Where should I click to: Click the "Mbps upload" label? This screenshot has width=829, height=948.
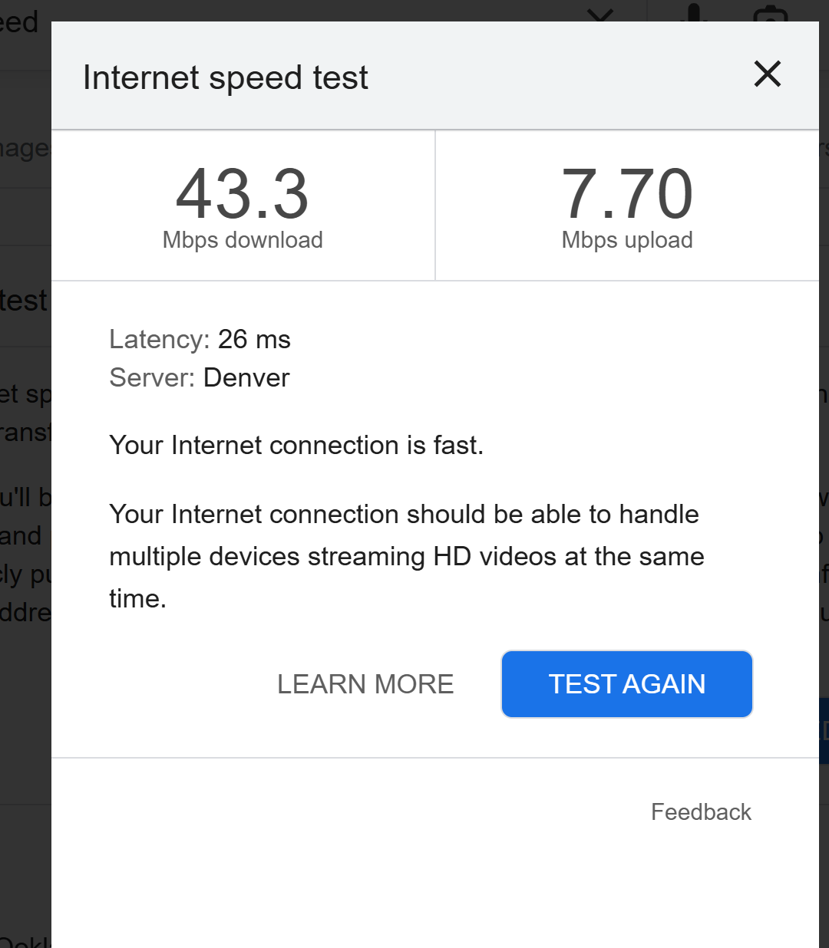(x=627, y=240)
